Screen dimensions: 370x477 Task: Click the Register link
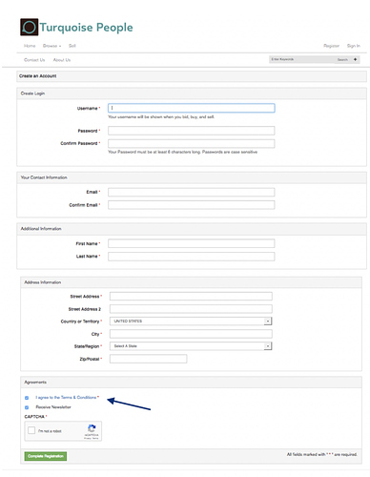click(x=332, y=46)
